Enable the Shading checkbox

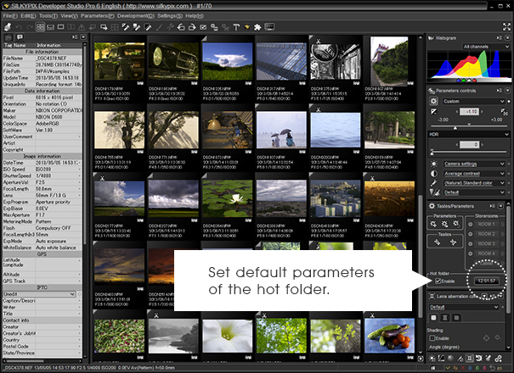pos(432,338)
